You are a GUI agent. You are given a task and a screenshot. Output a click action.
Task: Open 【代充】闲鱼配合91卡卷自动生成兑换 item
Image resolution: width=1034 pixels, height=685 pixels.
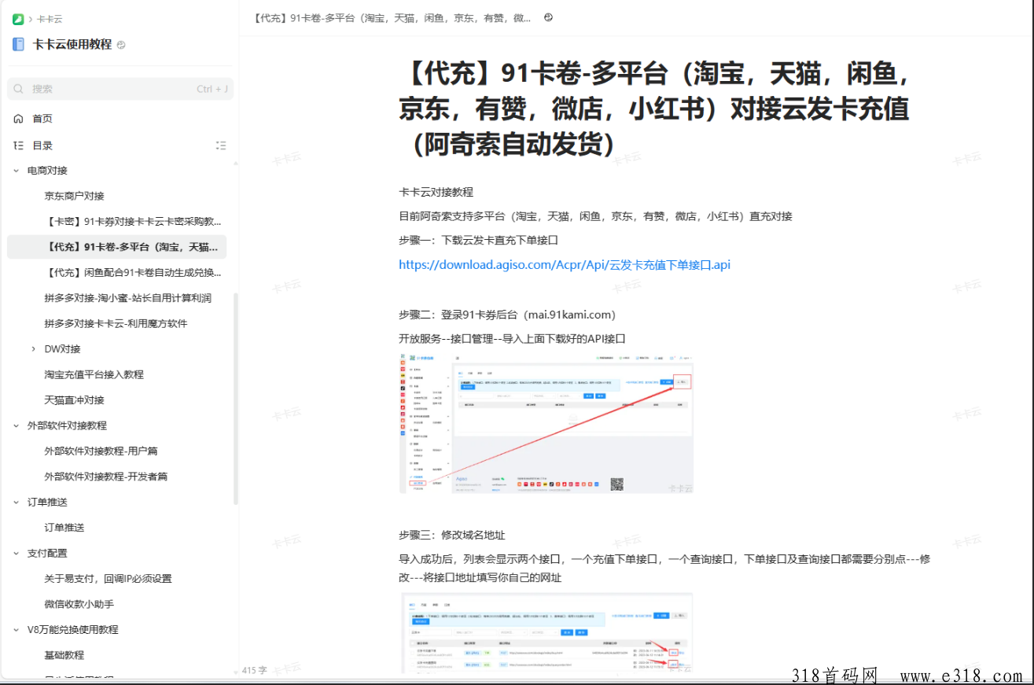(x=133, y=273)
